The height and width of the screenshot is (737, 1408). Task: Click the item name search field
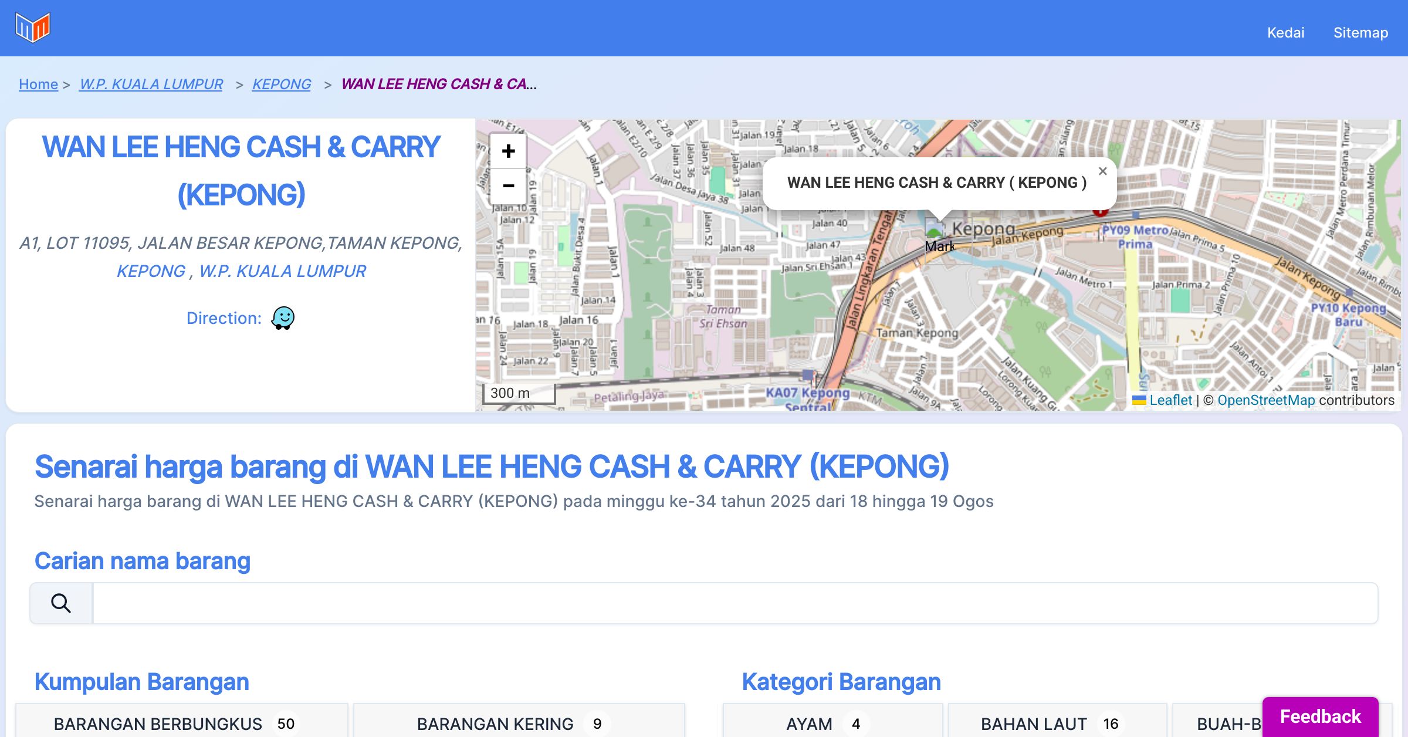(735, 603)
